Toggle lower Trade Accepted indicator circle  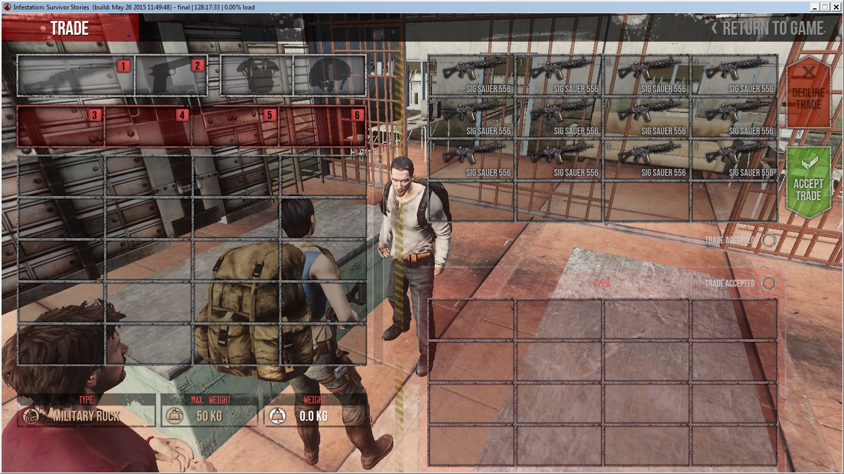769,283
